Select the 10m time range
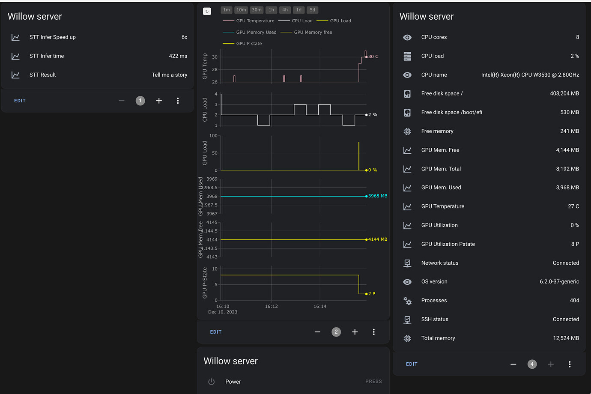 pos(241,10)
